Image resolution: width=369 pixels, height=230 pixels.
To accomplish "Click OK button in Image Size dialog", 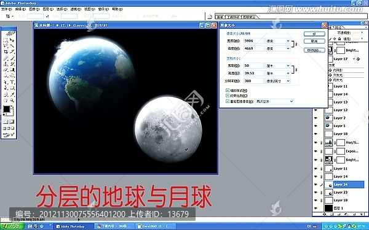I will pos(314,34).
